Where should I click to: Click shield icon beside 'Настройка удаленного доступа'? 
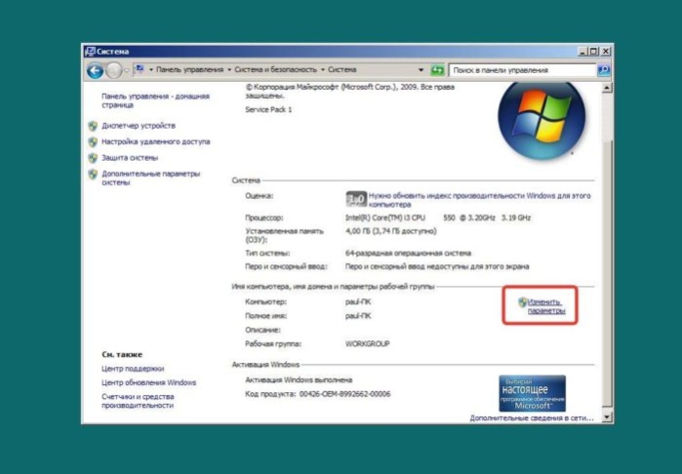(x=93, y=142)
